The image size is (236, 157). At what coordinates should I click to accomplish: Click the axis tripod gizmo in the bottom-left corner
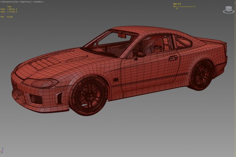pyautogui.click(x=2, y=151)
